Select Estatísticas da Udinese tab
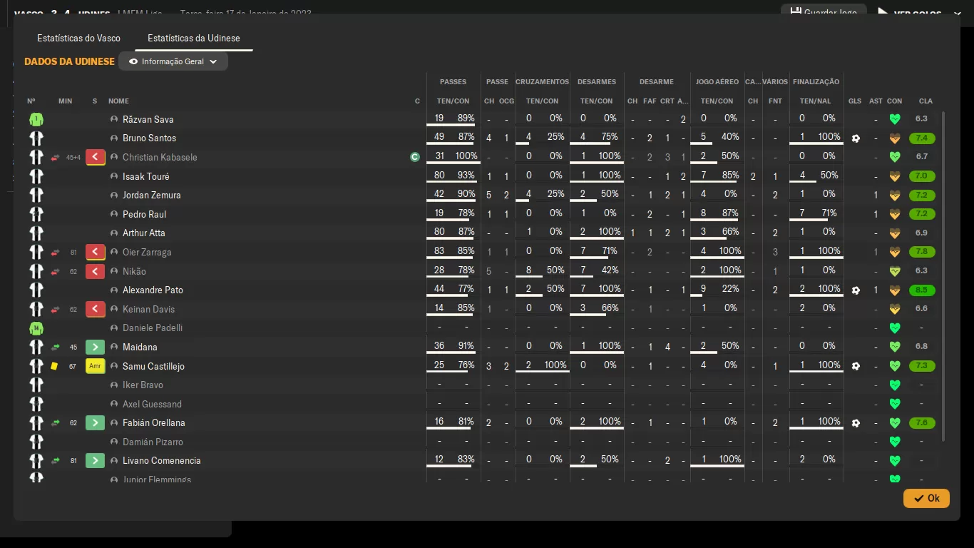 193,38
